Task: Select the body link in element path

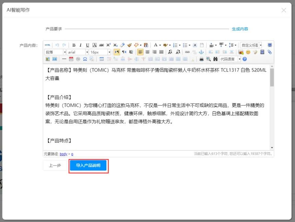Action: pyautogui.click(x=63, y=154)
